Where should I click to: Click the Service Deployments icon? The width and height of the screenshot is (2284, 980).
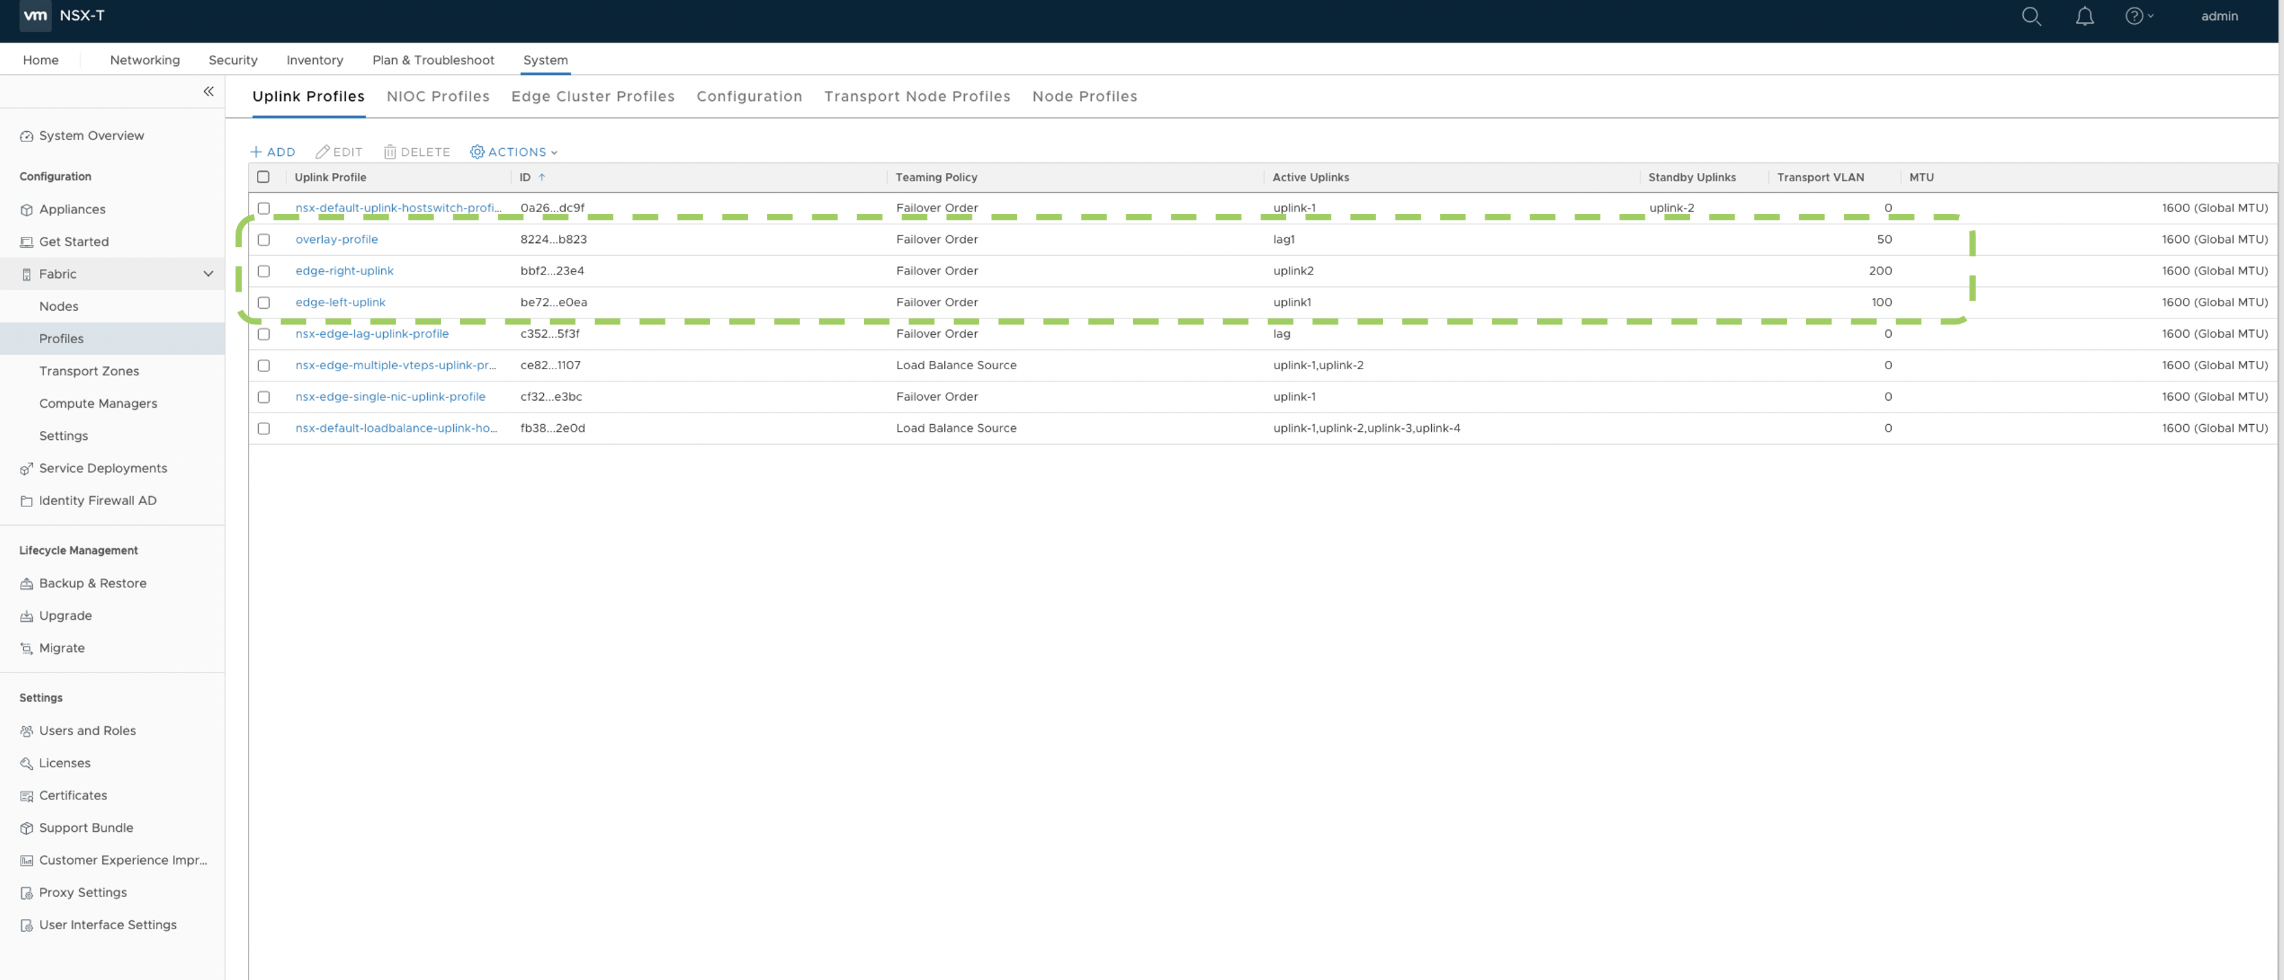pyautogui.click(x=27, y=469)
